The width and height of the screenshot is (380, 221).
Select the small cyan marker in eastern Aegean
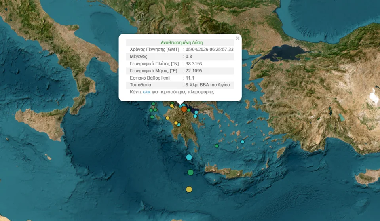click(242, 142)
